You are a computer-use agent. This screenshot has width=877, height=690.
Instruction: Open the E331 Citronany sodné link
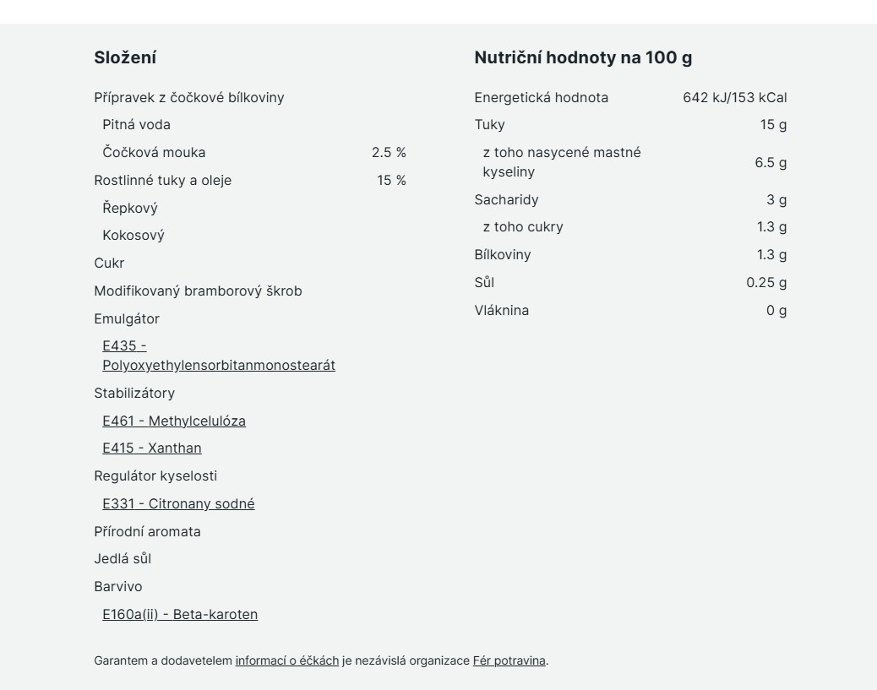(178, 503)
